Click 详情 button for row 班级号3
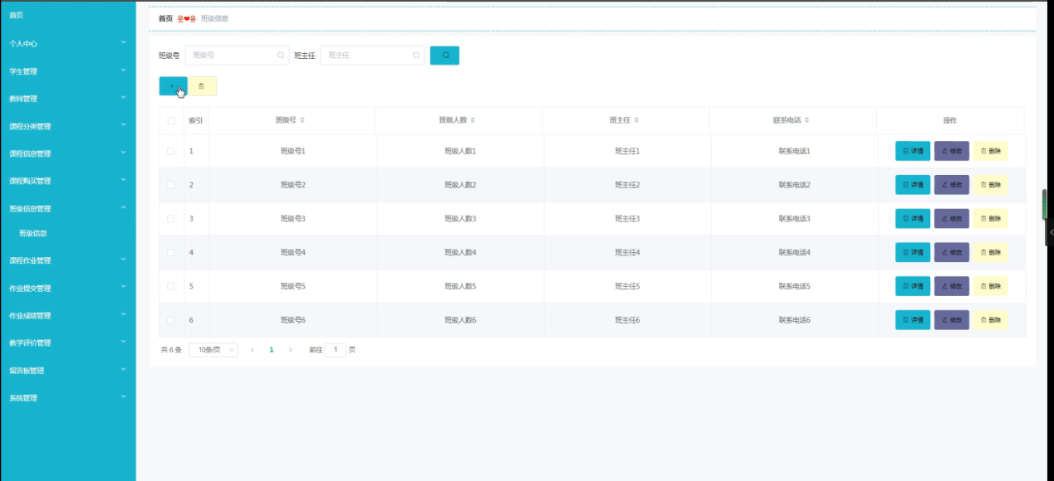The height and width of the screenshot is (481, 1054). point(913,218)
